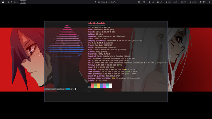Click the 'GPU 2: Intel 3rd Gen' line
Screen dimensions: 212x119
point(127,63)
